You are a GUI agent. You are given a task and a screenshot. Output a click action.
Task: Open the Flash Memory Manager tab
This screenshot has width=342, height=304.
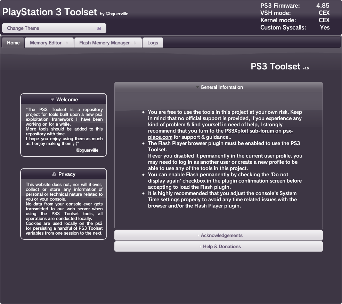(x=108, y=43)
